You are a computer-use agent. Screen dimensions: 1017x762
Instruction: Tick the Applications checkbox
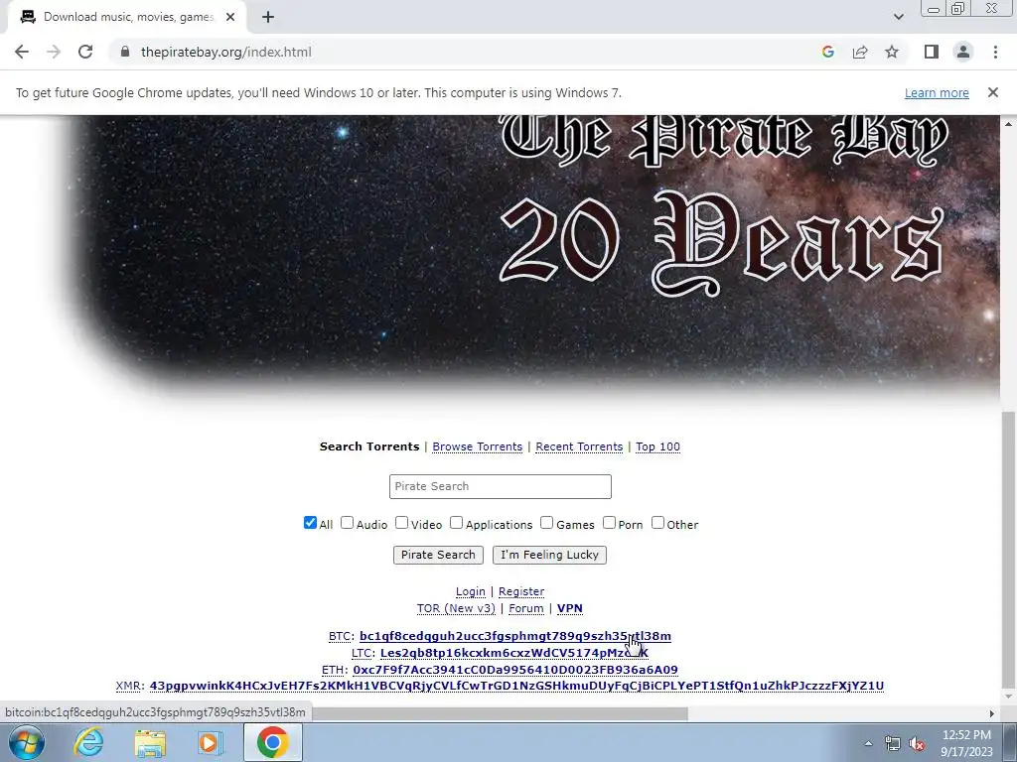pyautogui.click(x=456, y=522)
